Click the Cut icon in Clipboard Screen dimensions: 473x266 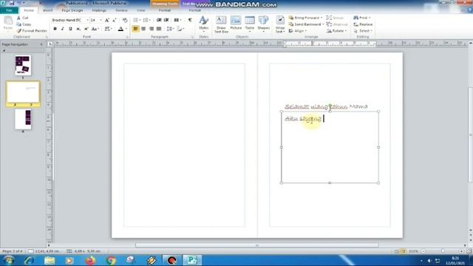click(19, 18)
